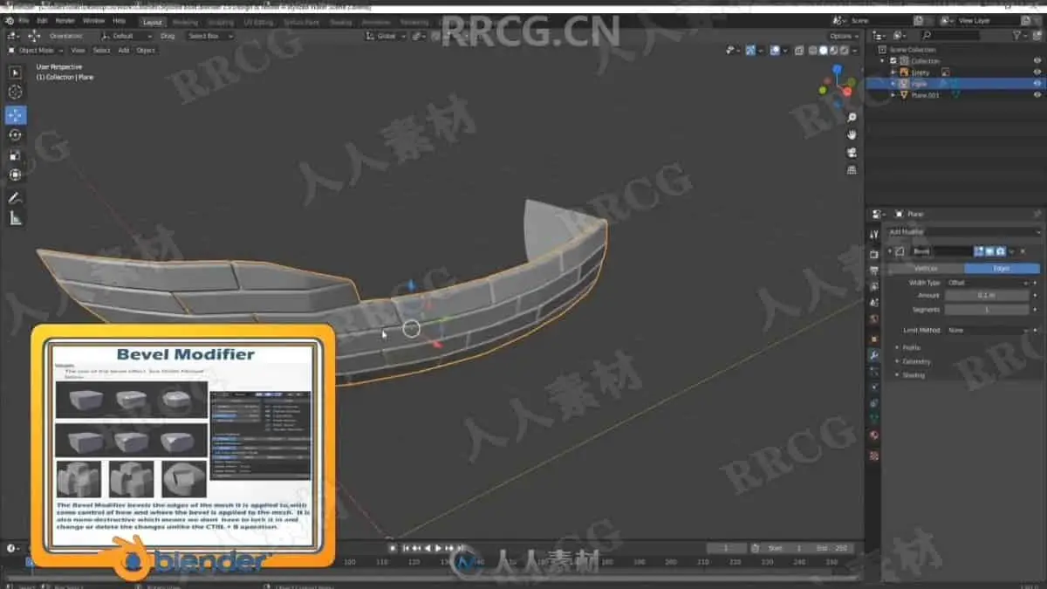Set bevel to Vertices mode
Screen dimensions: 1047x589
[925, 269]
